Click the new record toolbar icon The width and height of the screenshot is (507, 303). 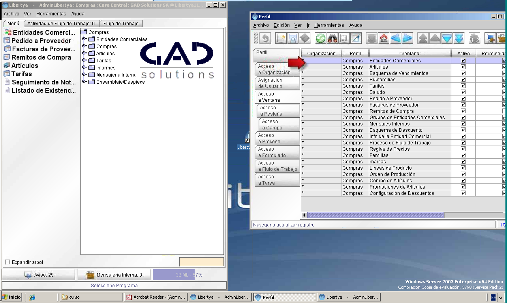pos(281,38)
